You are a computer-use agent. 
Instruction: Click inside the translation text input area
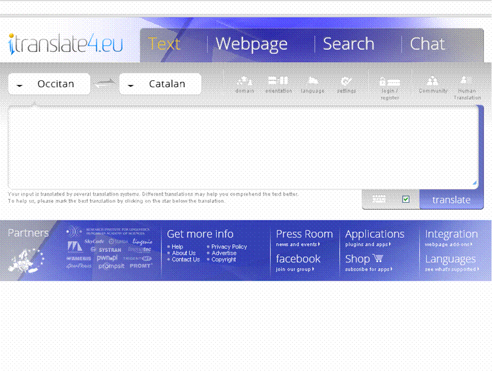(243, 147)
